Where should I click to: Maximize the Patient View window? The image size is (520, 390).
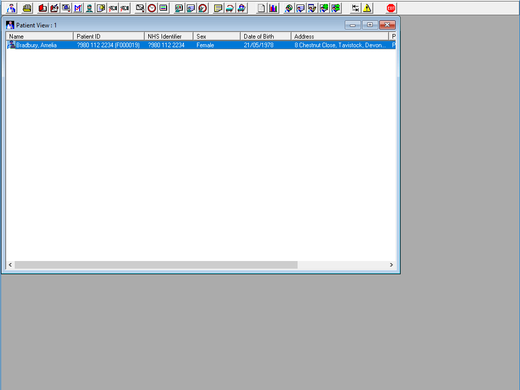pos(370,25)
